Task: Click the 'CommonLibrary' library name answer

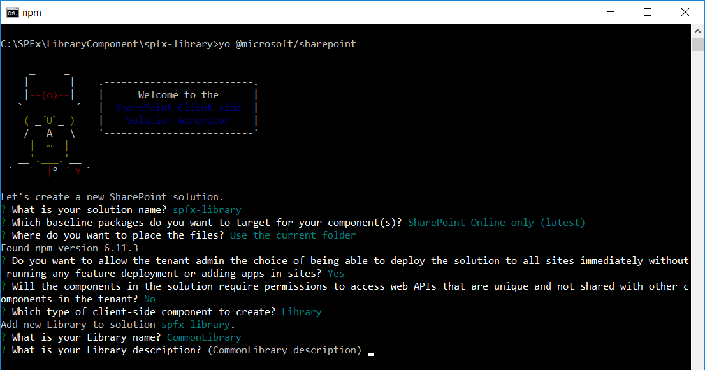Action: click(204, 337)
